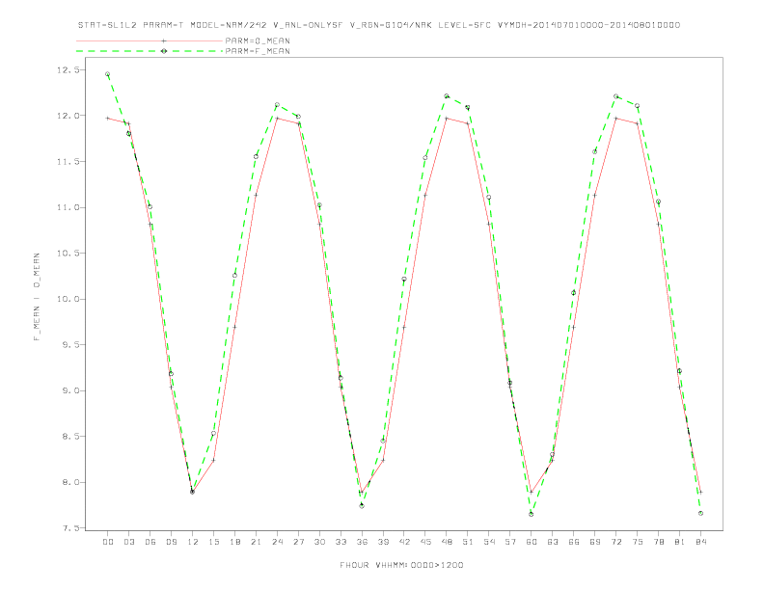The width and height of the screenshot is (764, 590).
Task: Click the F_MEAN circle marker at hour 60
Action: tap(532, 514)
